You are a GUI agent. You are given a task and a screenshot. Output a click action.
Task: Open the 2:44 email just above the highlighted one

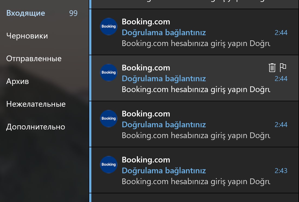pos(194,32)
